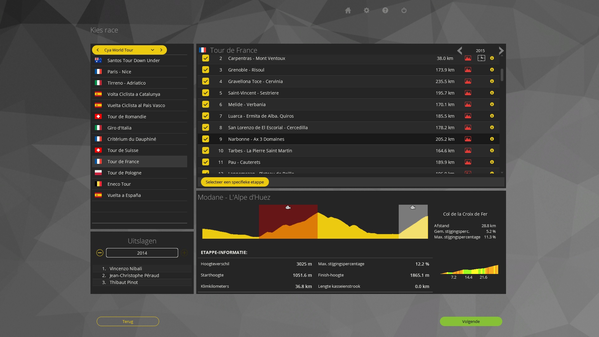Select Vuelta a España from race list

tap(124, 195)
